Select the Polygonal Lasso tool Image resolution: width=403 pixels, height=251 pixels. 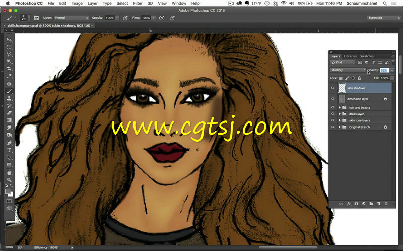(x=9, y=54)
